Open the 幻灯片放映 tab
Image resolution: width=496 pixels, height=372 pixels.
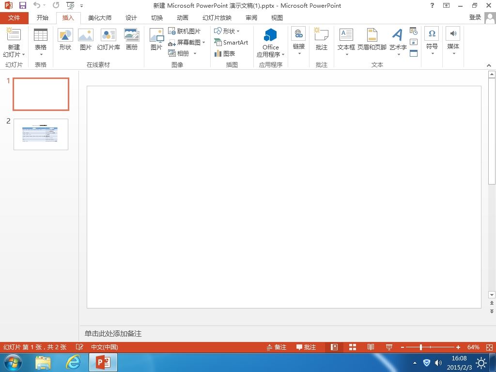click(217, 18)
